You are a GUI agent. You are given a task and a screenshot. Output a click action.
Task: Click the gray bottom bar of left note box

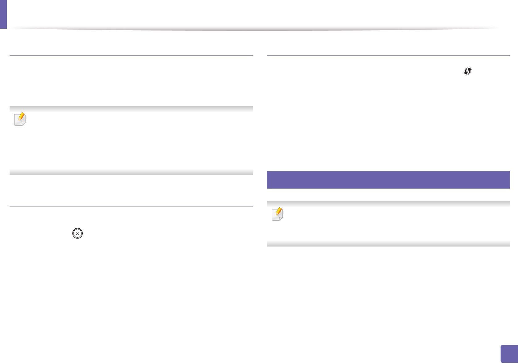(x=131, y=172)
